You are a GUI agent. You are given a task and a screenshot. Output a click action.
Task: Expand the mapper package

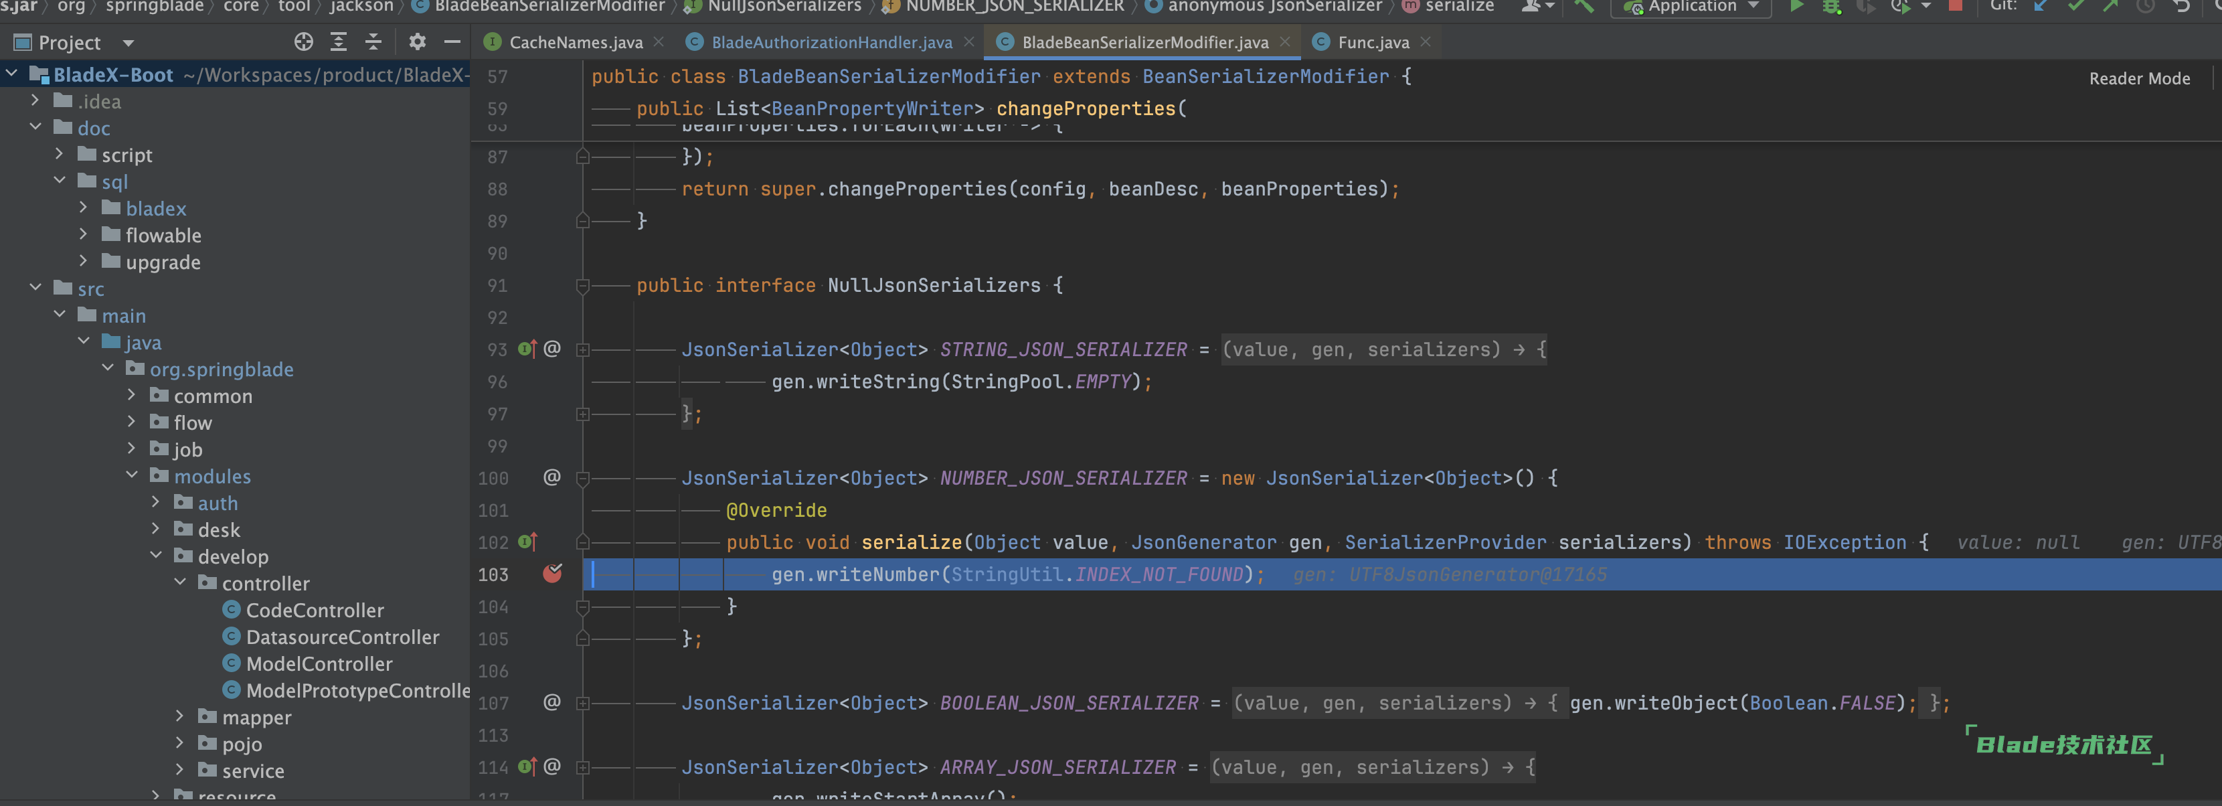(x=180, y=716)
